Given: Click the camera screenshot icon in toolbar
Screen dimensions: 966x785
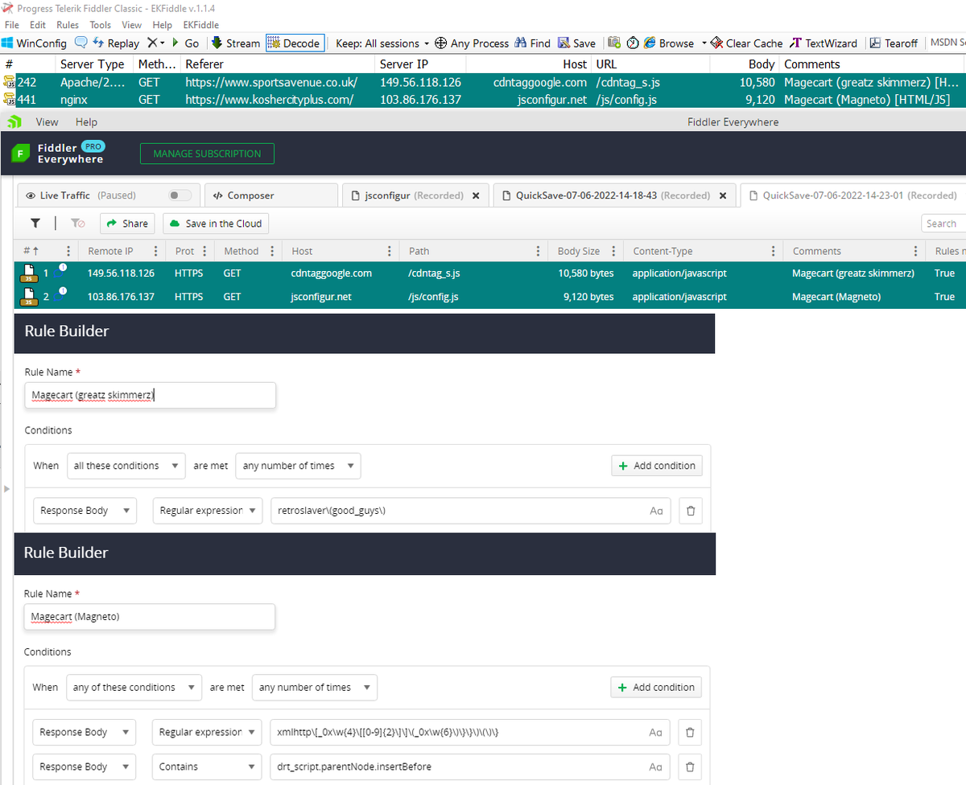Looking at the screenshot, I should click(614, 43).
